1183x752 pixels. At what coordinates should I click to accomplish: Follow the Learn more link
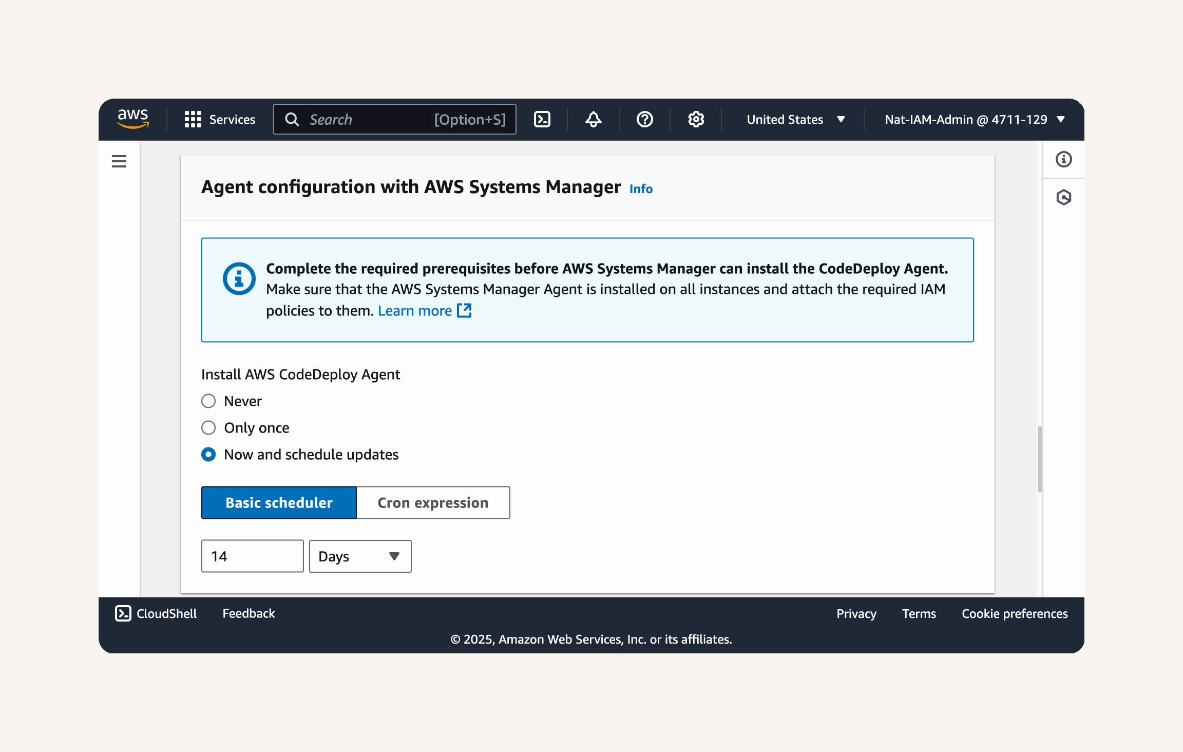(x=415, y=311)
